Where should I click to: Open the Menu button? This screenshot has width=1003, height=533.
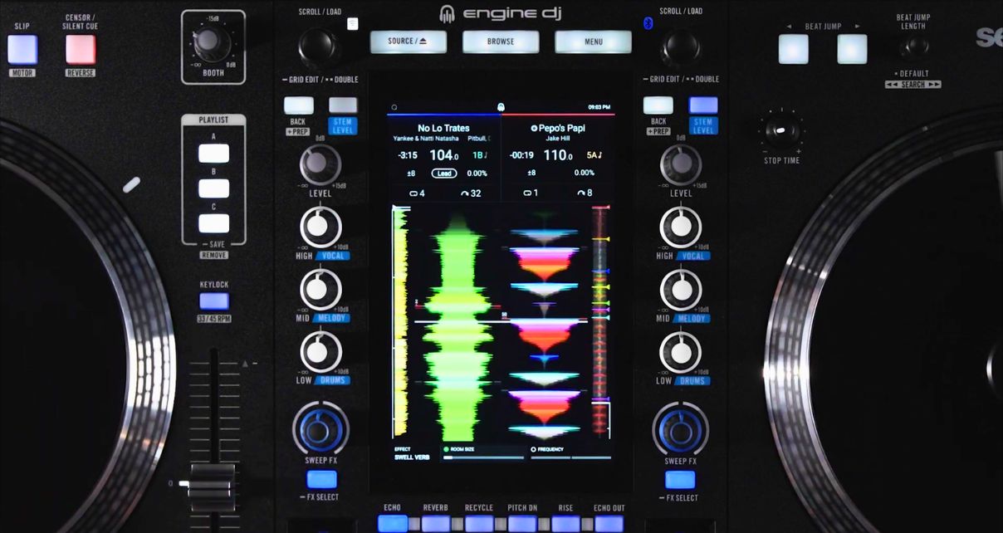click(x=593, y=42)
